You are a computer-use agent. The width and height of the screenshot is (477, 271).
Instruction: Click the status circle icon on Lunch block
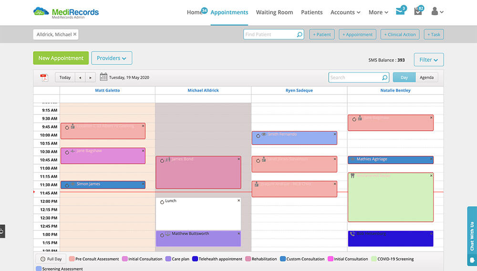(162, 202)
